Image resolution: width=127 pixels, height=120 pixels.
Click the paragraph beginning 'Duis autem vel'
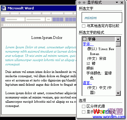(41, 78)
